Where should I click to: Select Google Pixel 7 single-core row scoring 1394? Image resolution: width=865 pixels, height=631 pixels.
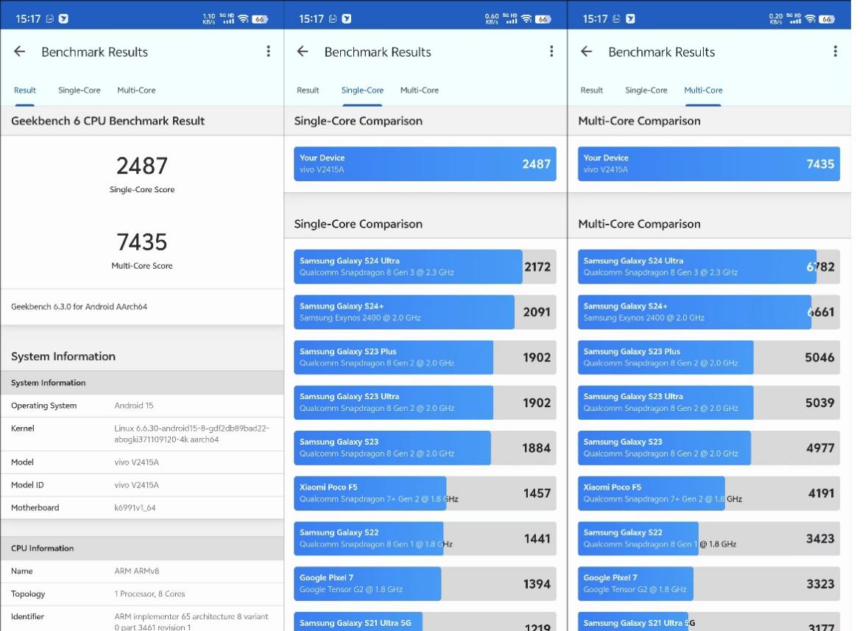pyautogui.click(x=425, y=584)
